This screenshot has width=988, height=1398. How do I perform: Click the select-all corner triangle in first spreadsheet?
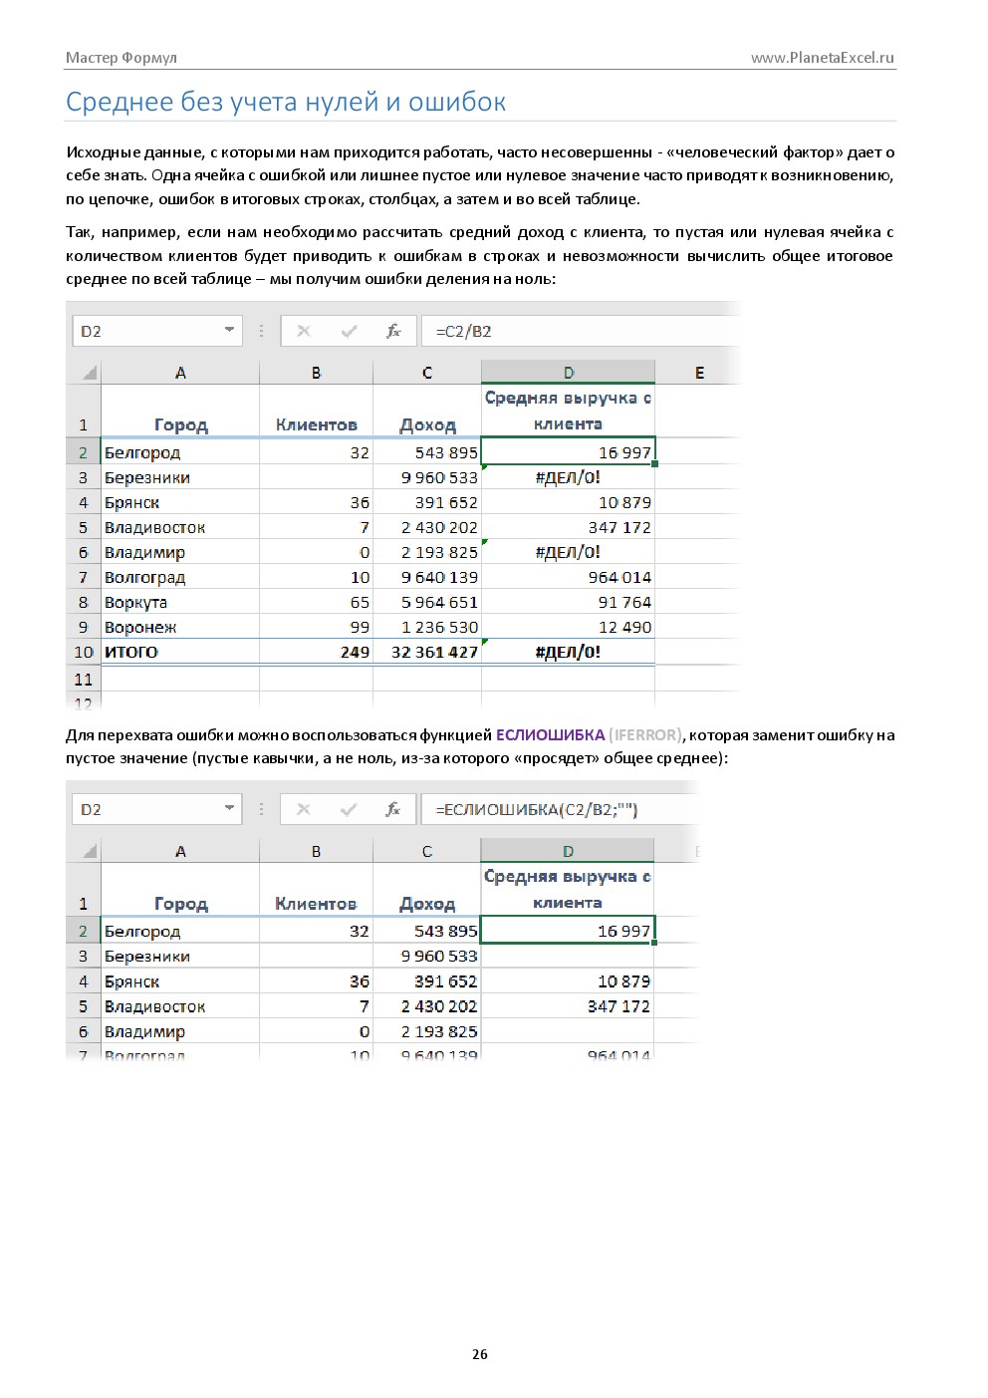click(90, 373)
